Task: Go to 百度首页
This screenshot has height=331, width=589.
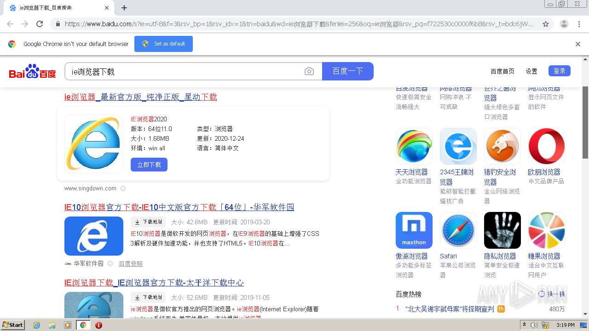Action: (x=502, y=71)
